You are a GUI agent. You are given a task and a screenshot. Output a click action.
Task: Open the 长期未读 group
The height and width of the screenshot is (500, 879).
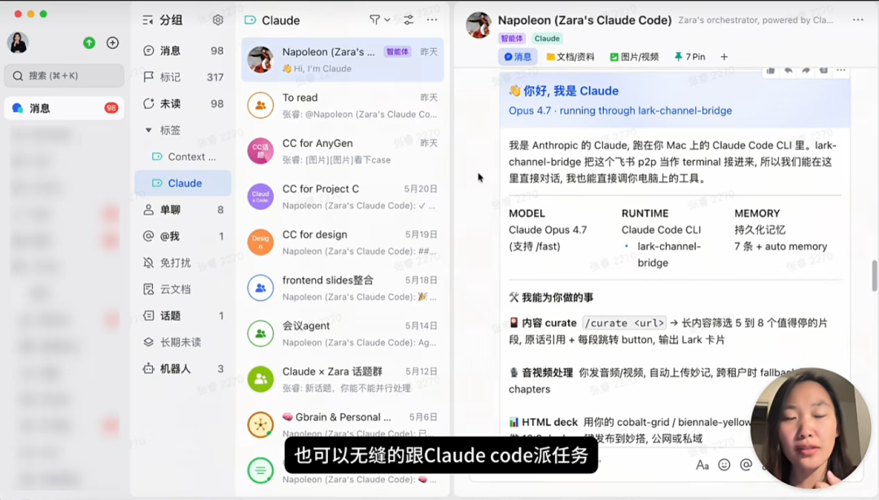pos(183,342)
